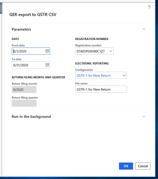Open calendar picker for To date
The width and height of the screenshot is (158, 179).
pyautogui.click(x=47, y=65)
